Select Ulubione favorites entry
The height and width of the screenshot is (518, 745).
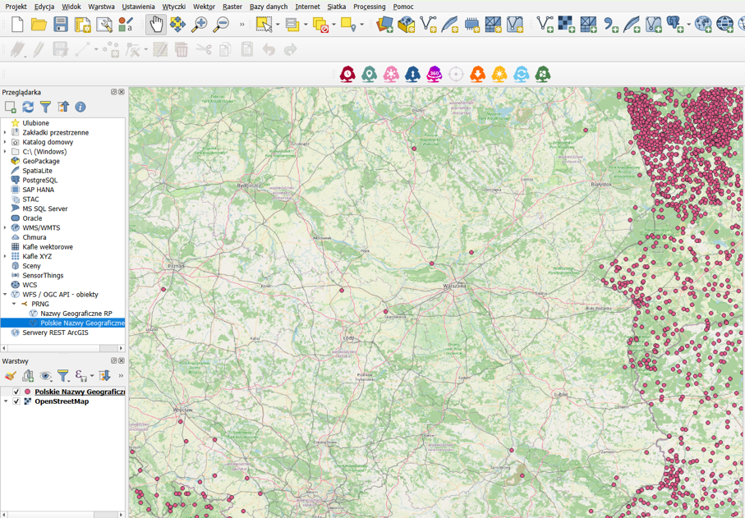[x=35, y=123]
